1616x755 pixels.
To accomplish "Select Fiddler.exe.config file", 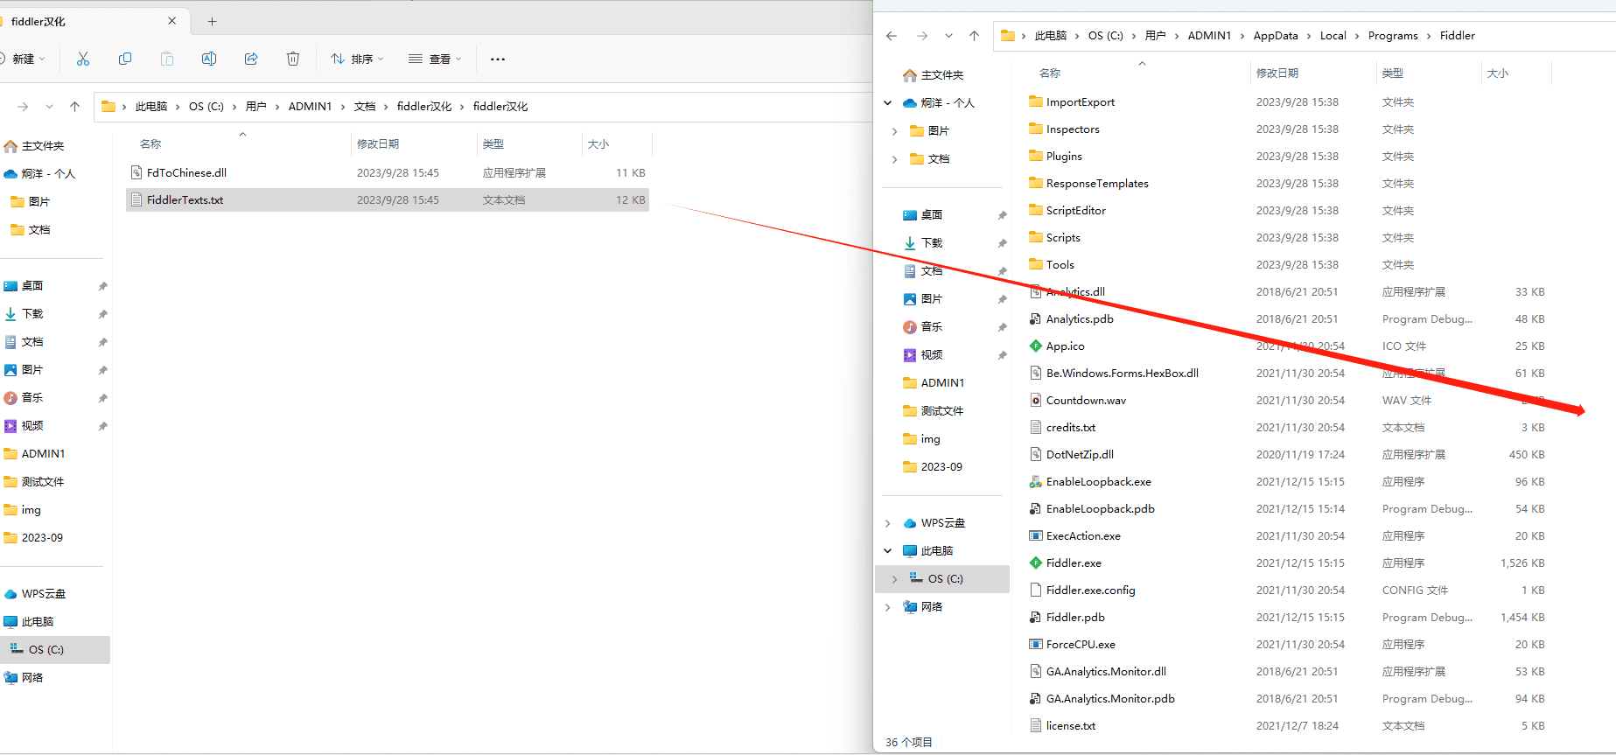I will [1090, 591].
